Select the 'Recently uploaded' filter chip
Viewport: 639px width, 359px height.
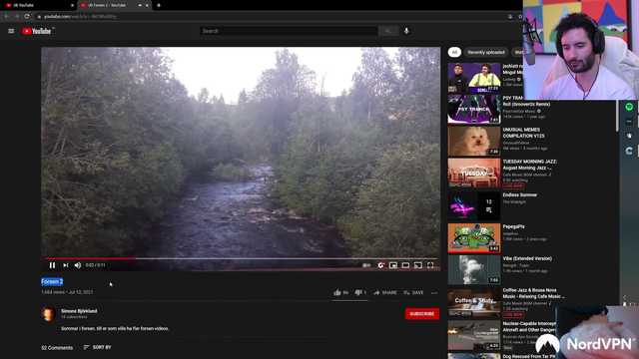tap(486, 52)
